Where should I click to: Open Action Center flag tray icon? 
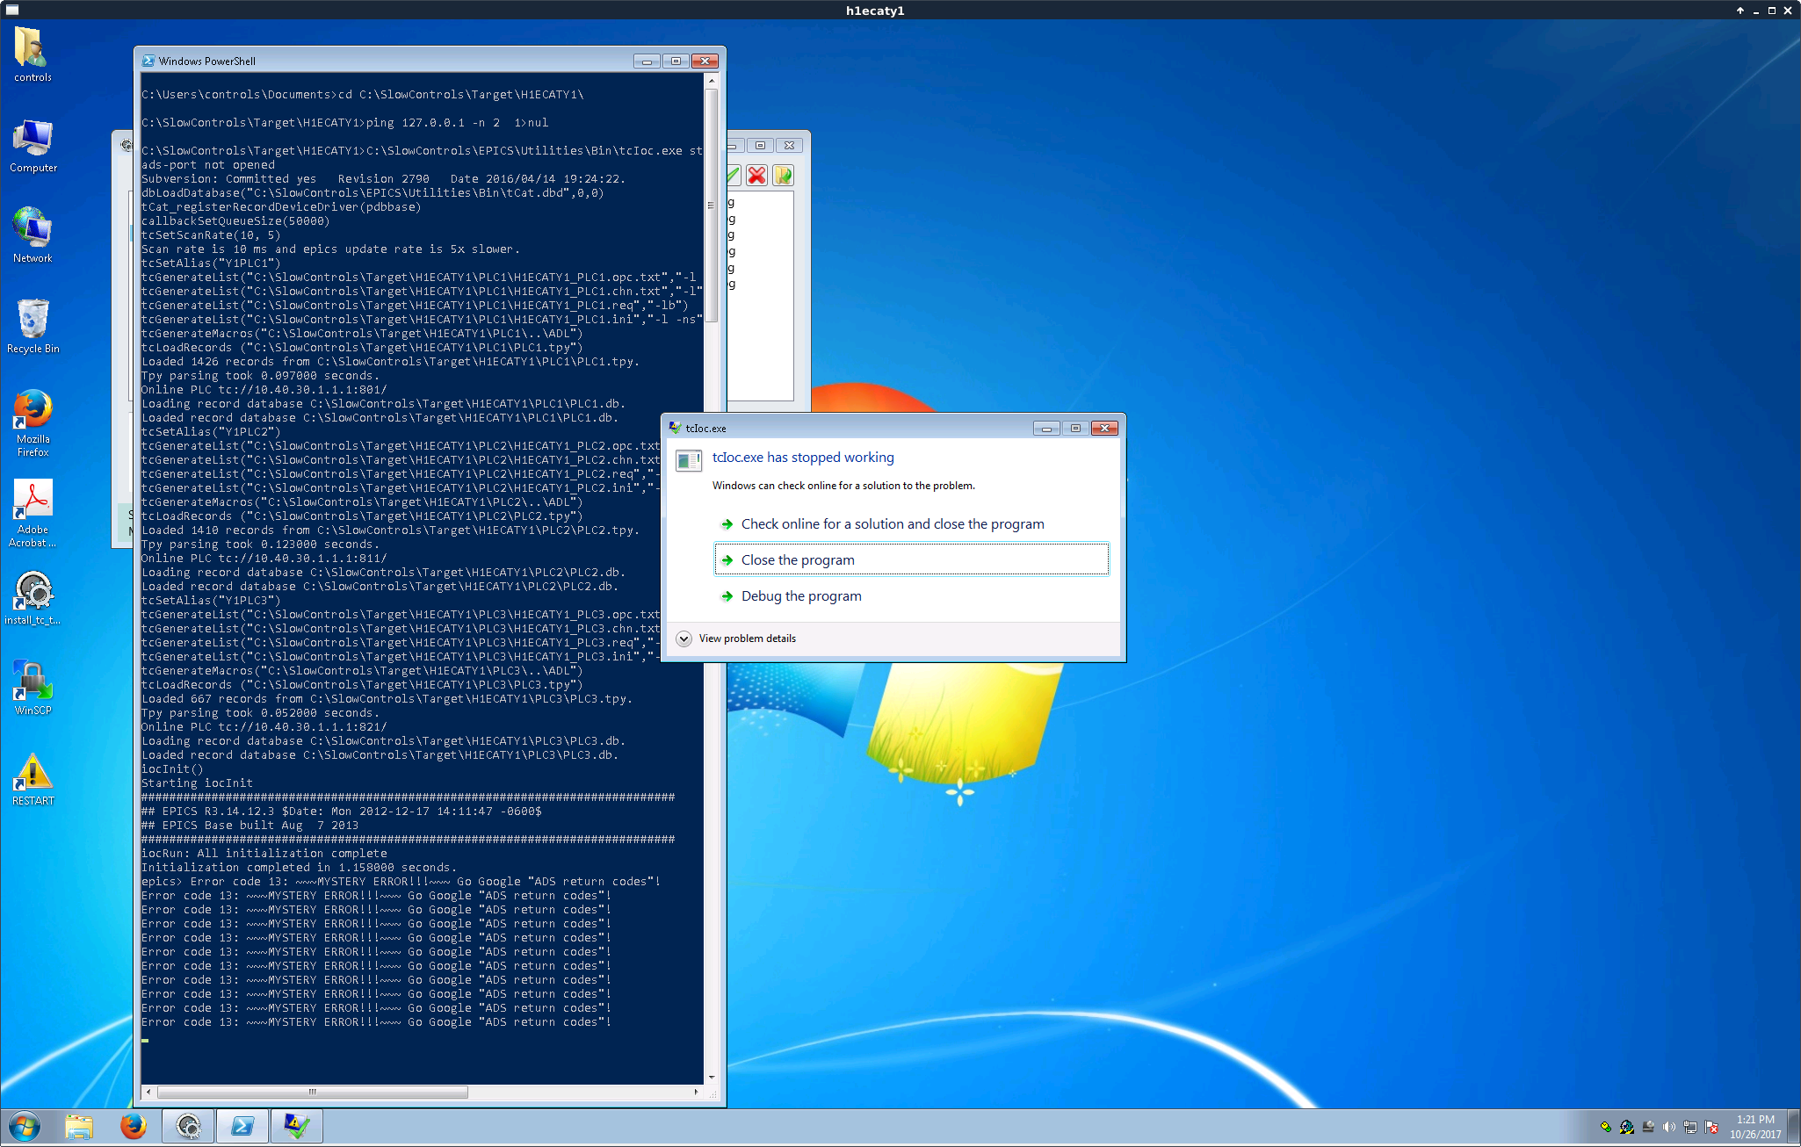point(1711,1127)
